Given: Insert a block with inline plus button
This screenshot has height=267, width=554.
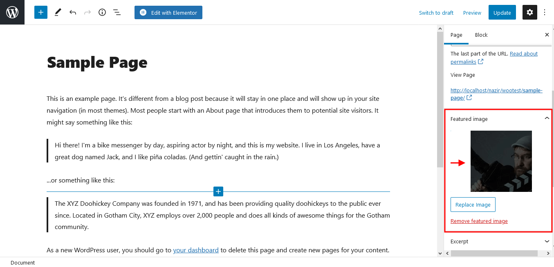Looking at the screenshot, I should tap(218, 191).
